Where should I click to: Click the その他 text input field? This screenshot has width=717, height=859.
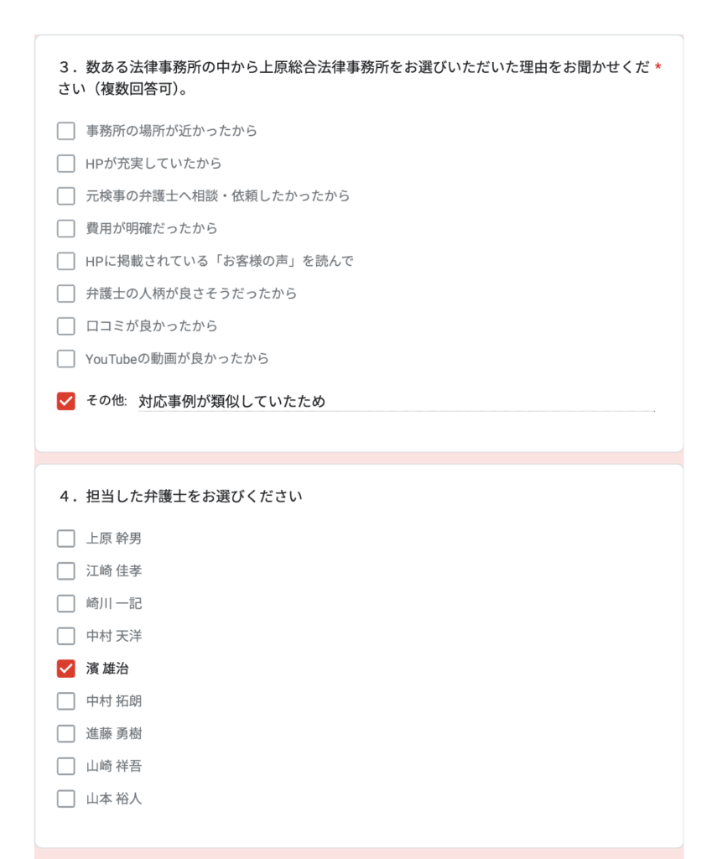pyautogui.click(x=396, y=402)
